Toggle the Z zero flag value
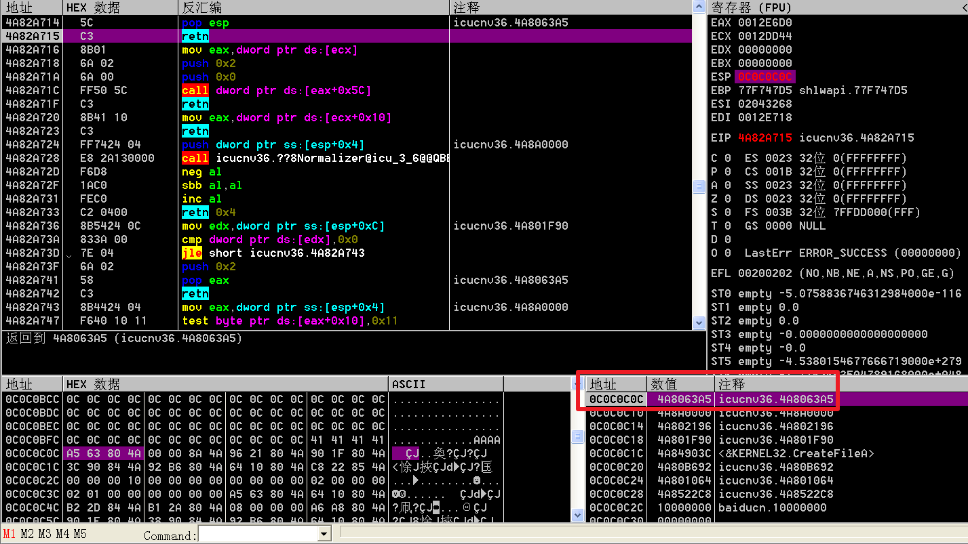Image resolution: width=968 pixels, height=544 pixels. 728,198
